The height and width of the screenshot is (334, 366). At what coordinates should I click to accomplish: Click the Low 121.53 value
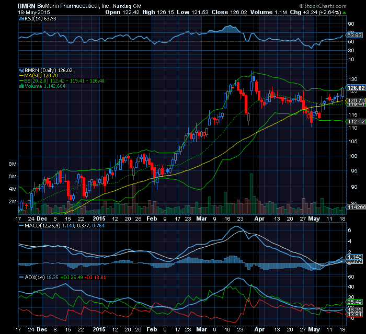pyautogui.click(x=192, y=13)
